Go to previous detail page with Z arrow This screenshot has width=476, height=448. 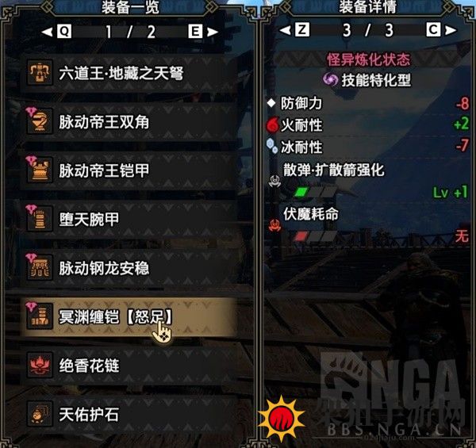(x=294, y=29)
